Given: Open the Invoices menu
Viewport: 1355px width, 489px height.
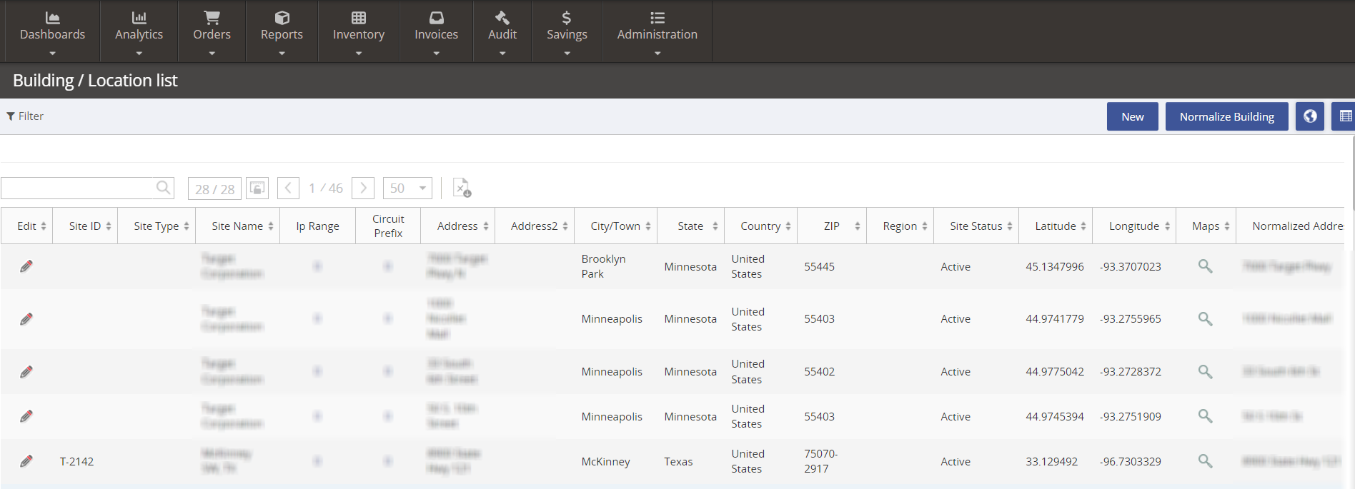Looking at the screenshot, I should pos(436,33).
